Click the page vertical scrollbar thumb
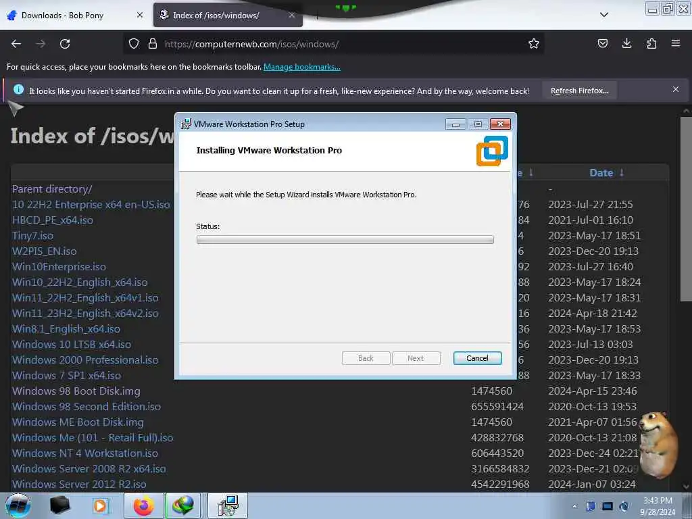The image size is (692, 519). [686, 209]
